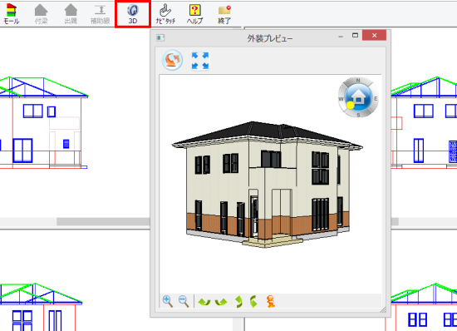The image size is (457, 331).
Task: Click the 3D house model preview
Action: tap(267, 185)
